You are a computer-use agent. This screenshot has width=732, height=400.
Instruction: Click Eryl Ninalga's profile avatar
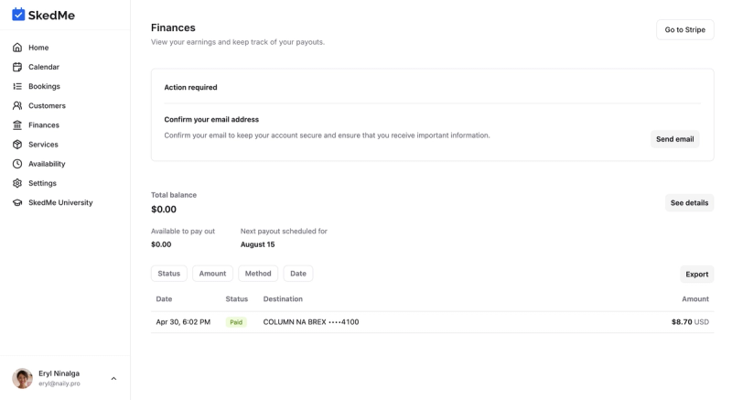click(x=22, y=378)
